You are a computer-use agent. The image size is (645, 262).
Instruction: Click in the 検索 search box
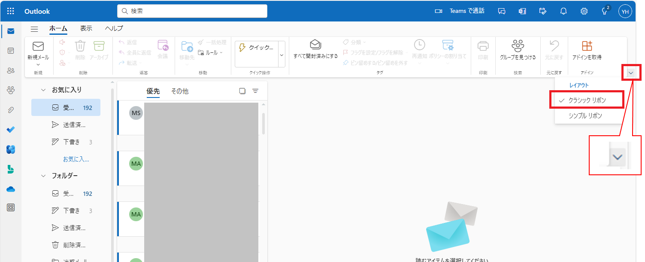(192, 11)
